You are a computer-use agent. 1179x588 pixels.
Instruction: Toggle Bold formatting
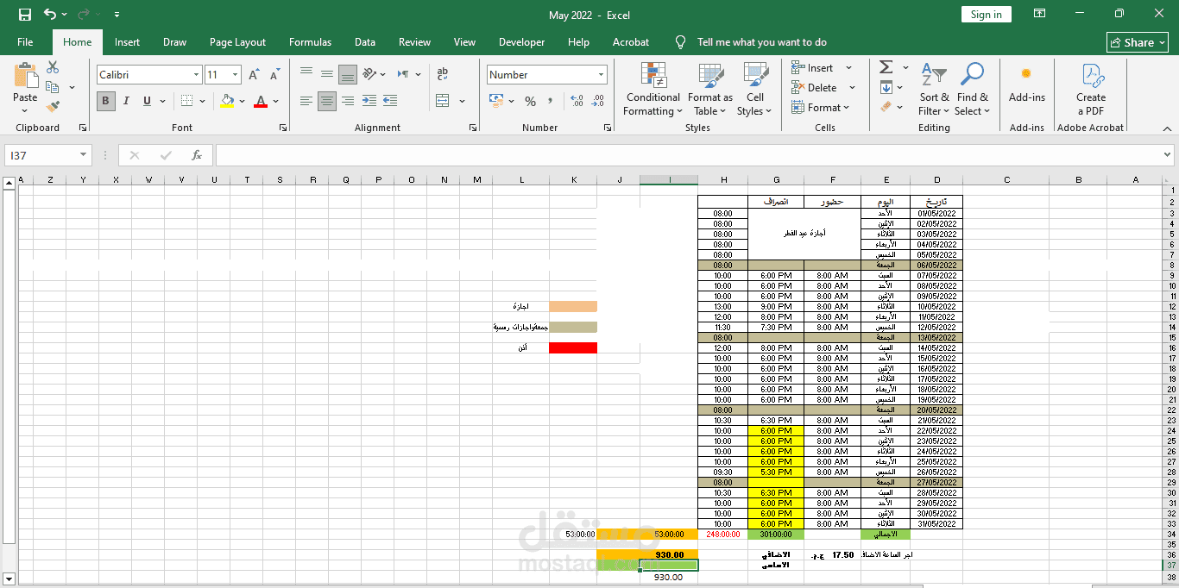106,101
